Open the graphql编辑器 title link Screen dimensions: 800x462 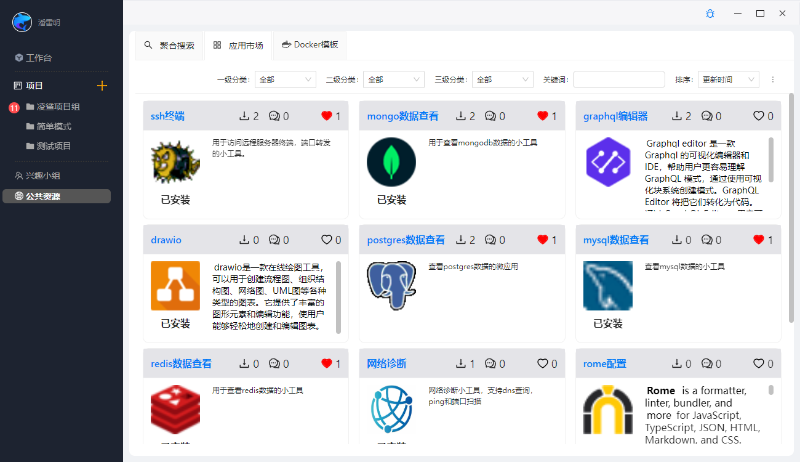coord(615,116)
